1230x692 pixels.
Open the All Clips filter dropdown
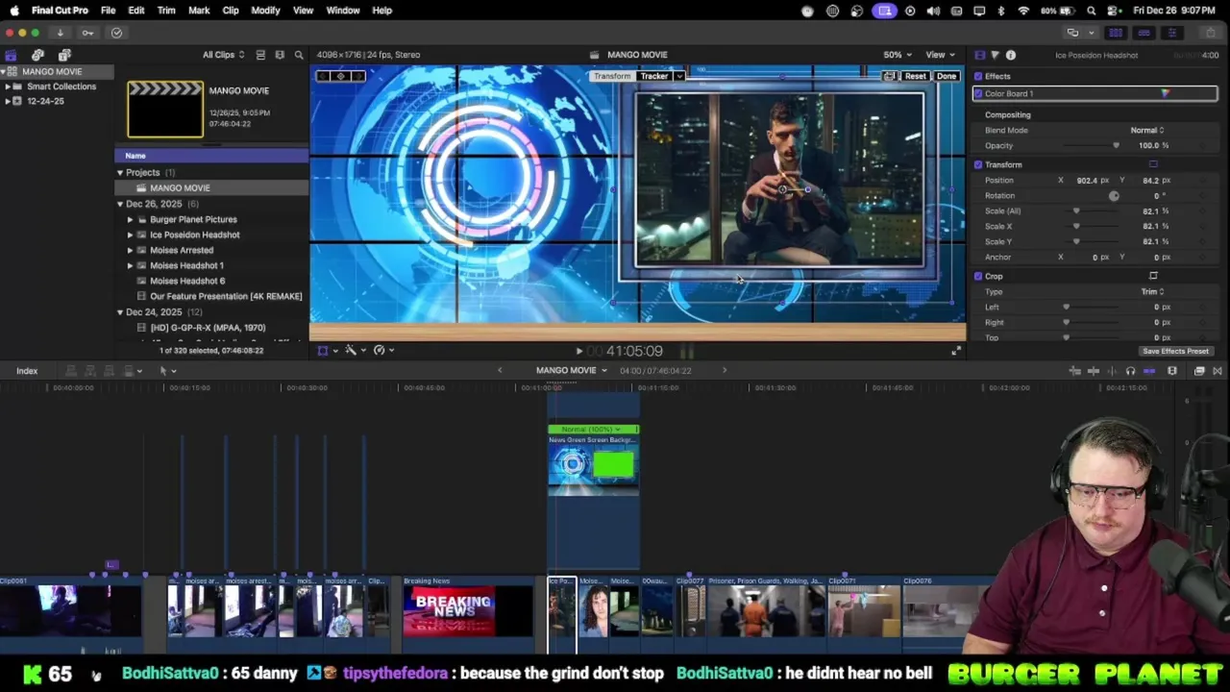click(x=223, y=55)
